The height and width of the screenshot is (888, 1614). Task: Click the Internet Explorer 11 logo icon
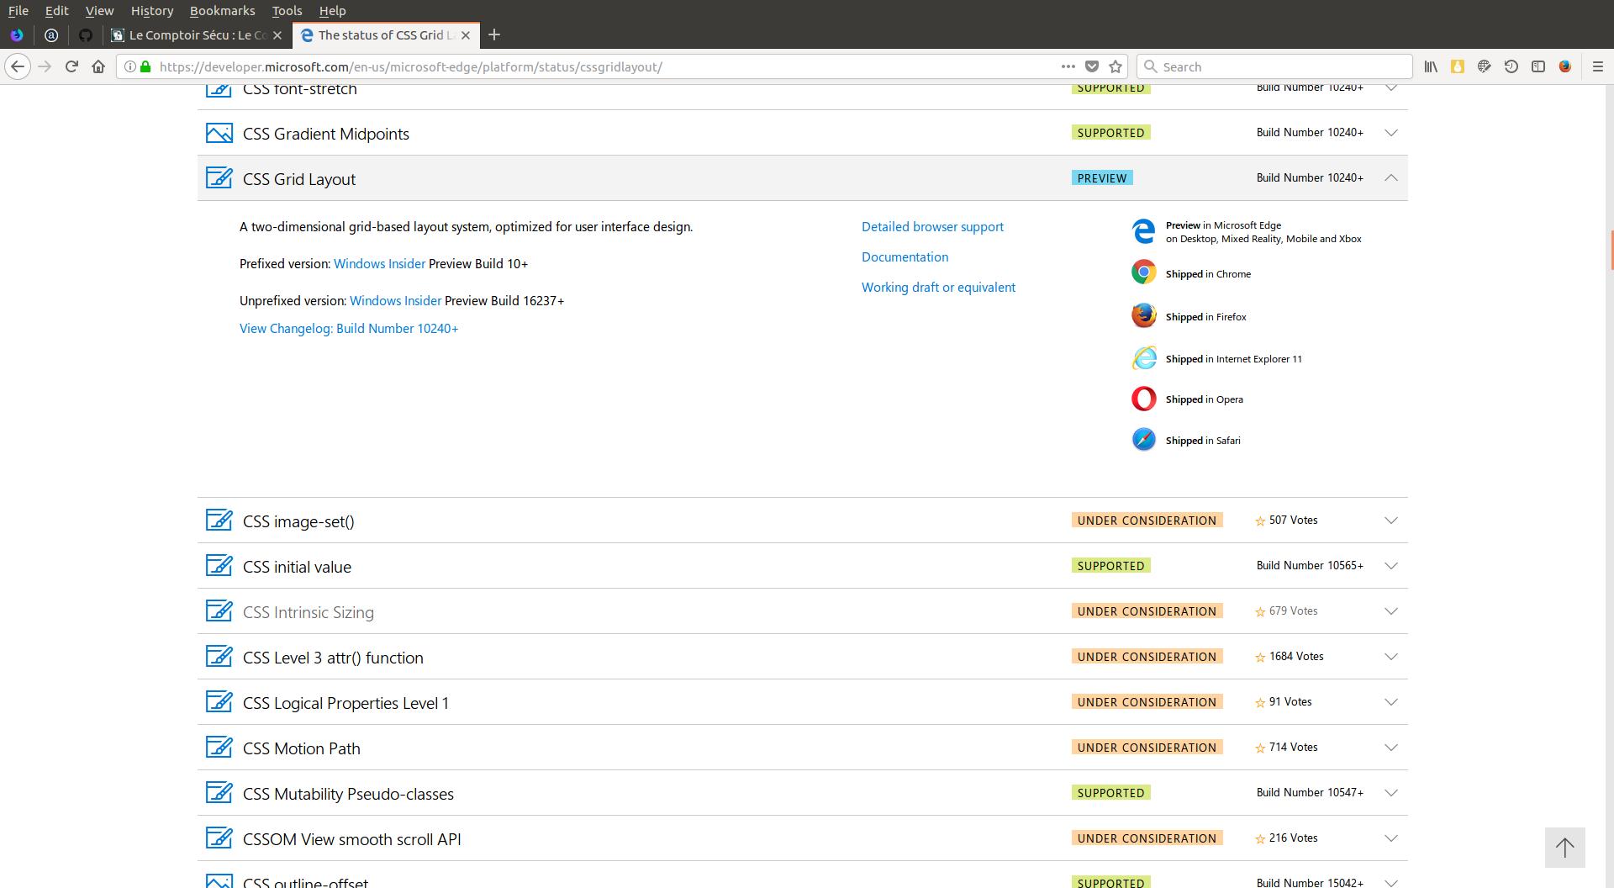1143,358
